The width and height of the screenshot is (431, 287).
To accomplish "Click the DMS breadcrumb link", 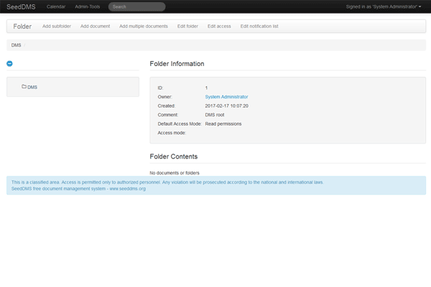I will tap(16, 44).
